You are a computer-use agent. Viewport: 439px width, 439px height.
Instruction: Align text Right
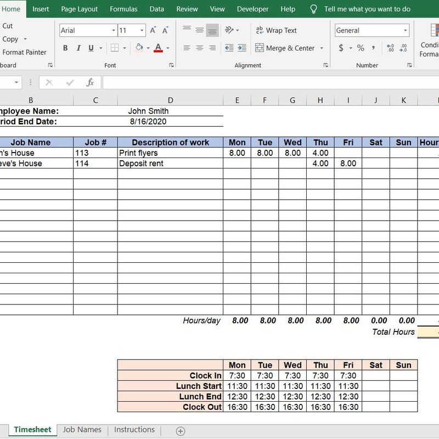(x=212, y=48)
